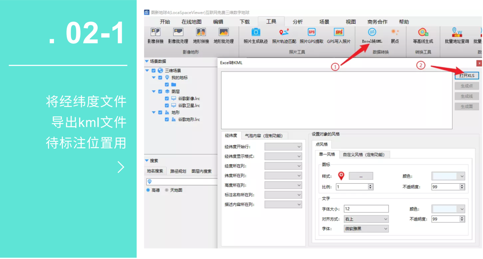This screenshot has height=259, width=483.
Task: Click the layers icon beside 图层
Action: (167, 92)
